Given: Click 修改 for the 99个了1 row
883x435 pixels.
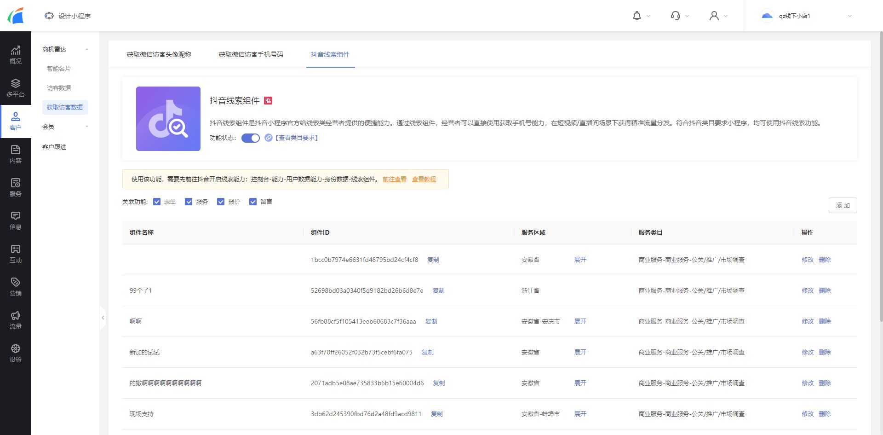Looking at the screenshot, I should click(x=808, y=290).
